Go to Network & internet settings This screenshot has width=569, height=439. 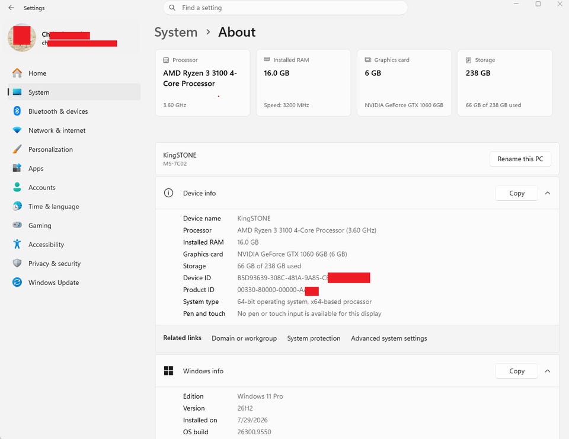point(74,130)
